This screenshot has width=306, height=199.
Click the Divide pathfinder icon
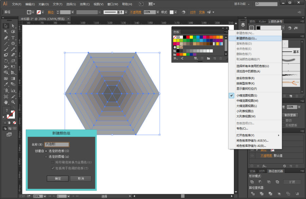click(x=253, y=194)
